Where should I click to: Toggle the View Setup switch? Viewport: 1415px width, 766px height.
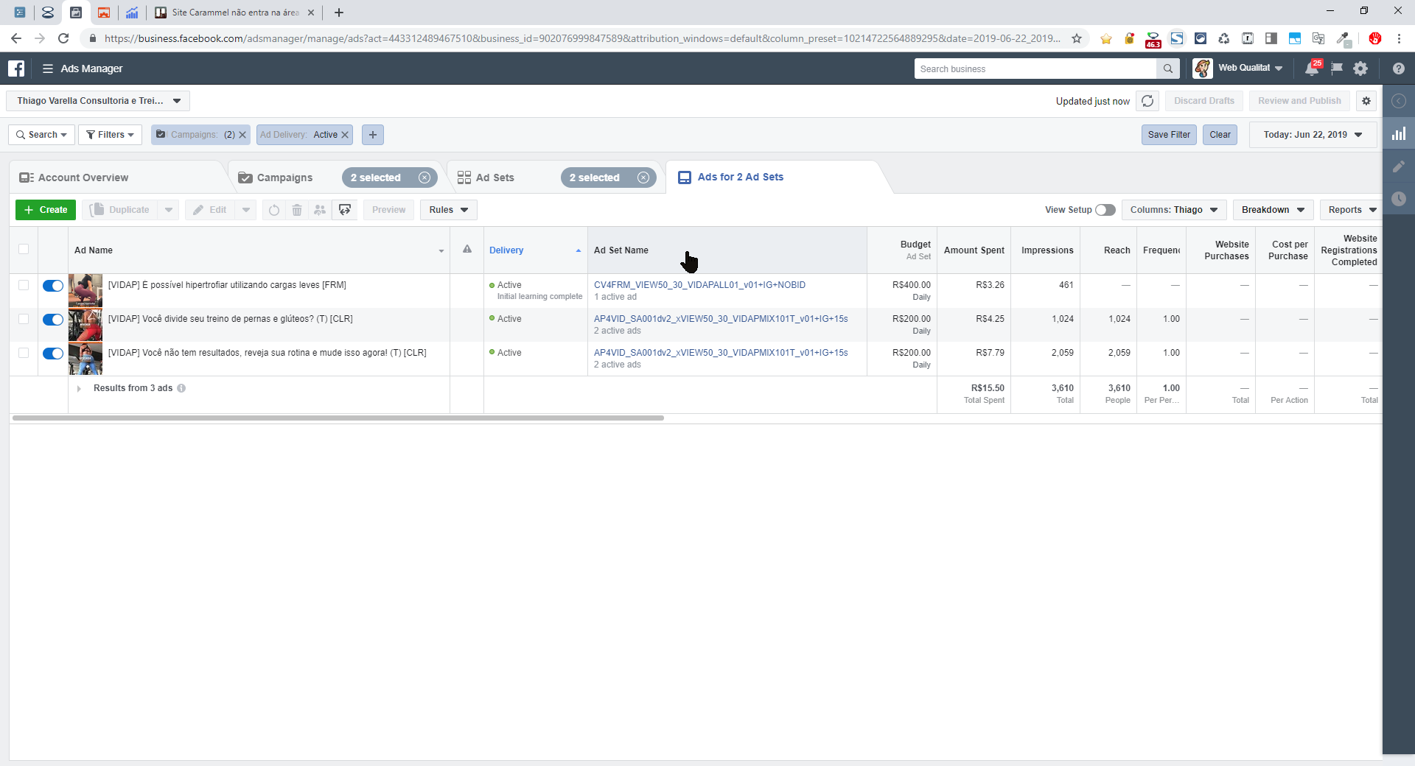(x=1105, y=210)
